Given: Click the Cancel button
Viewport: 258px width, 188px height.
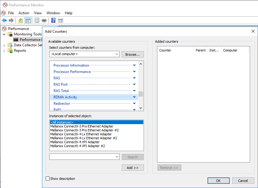Looking at the screenshot, I should point(243,180).
